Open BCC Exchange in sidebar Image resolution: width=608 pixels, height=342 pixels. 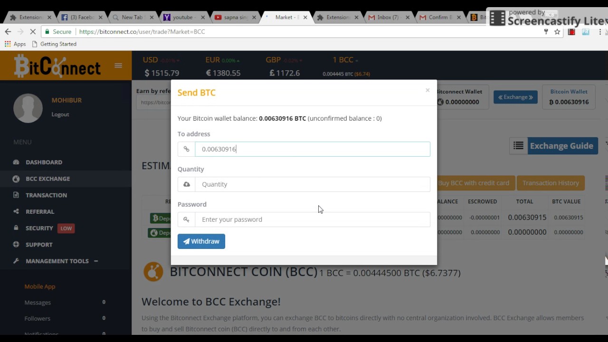[47, 179]
